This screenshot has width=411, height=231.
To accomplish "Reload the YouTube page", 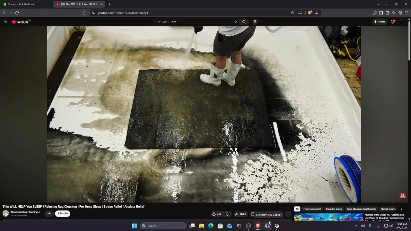I will (x=17, y=13).
